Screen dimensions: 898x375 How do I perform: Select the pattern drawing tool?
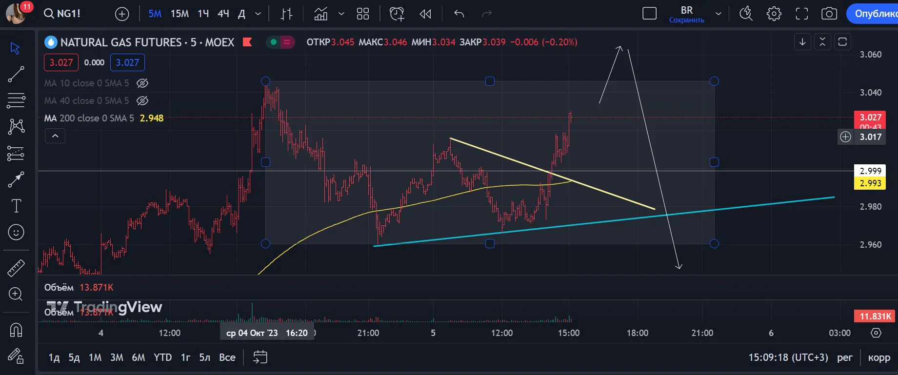tap(16, 127)
